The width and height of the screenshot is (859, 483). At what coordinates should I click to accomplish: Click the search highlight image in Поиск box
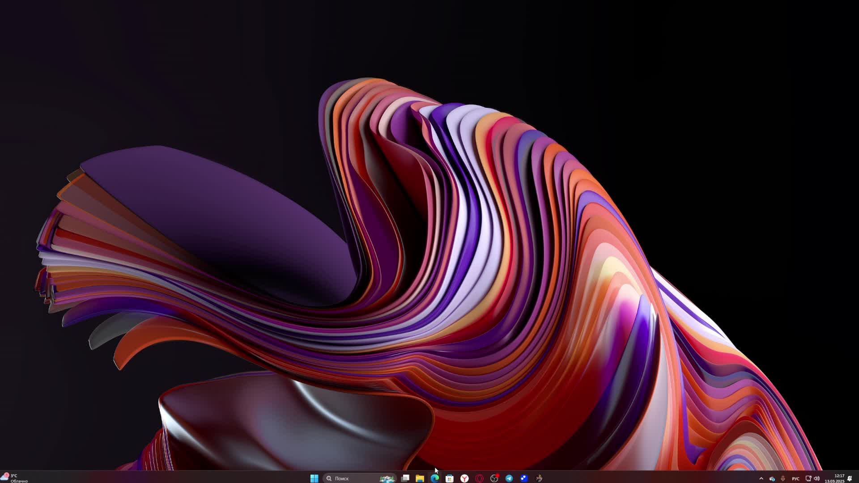click(x=387, y=478)
